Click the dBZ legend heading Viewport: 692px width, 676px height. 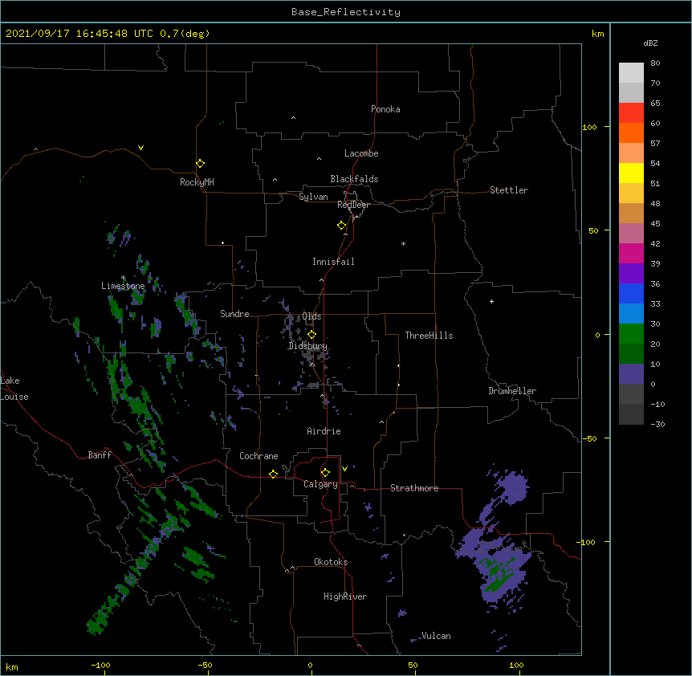pyautogui.click(x=650, y=43)
